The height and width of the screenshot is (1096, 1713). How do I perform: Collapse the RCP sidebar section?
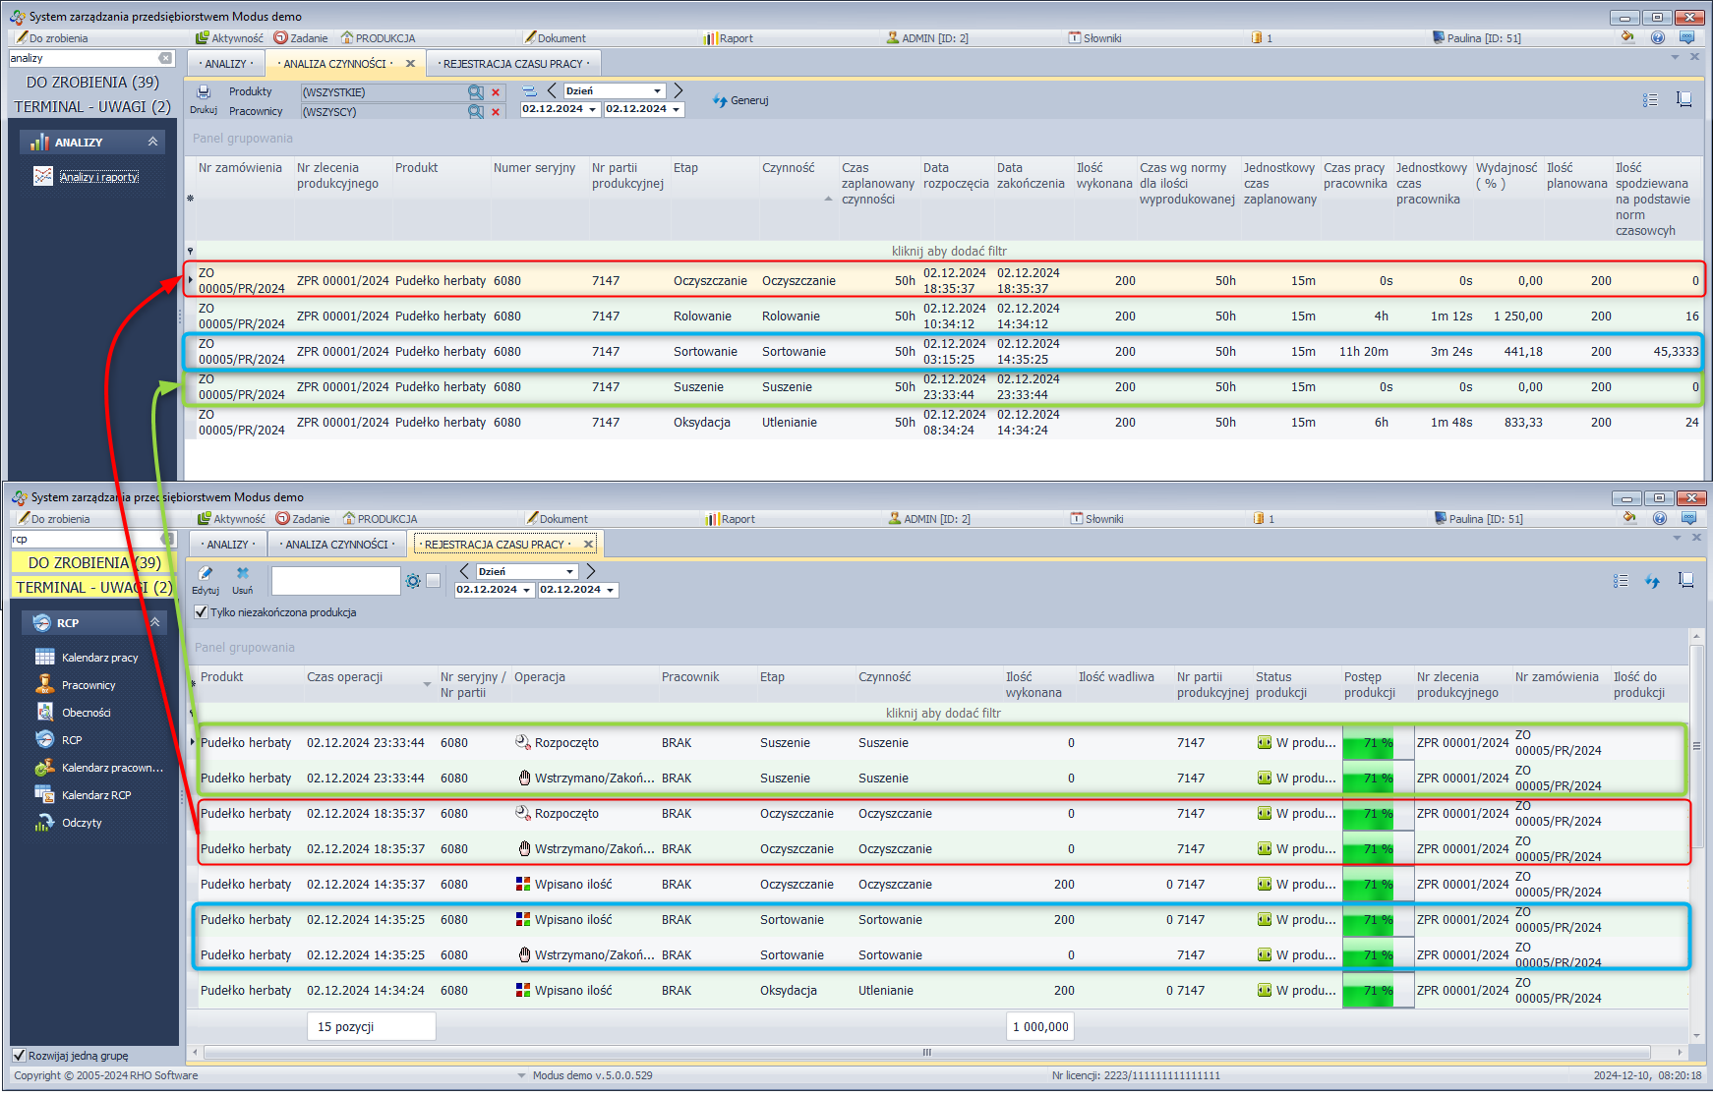(154, 623)
